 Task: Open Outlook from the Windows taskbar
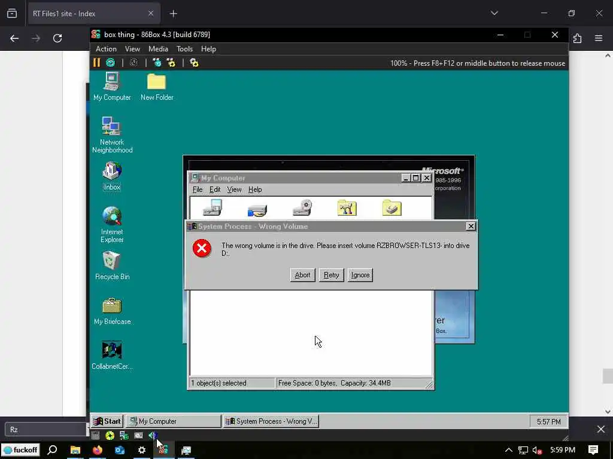[120, 450]
